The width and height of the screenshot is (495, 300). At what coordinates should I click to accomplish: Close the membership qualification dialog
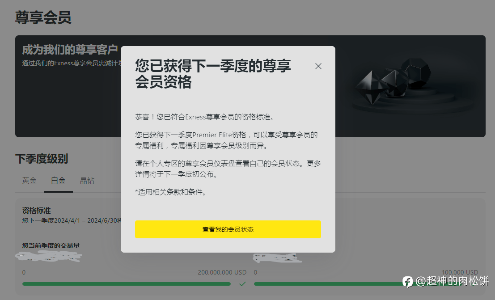[318, 66]
